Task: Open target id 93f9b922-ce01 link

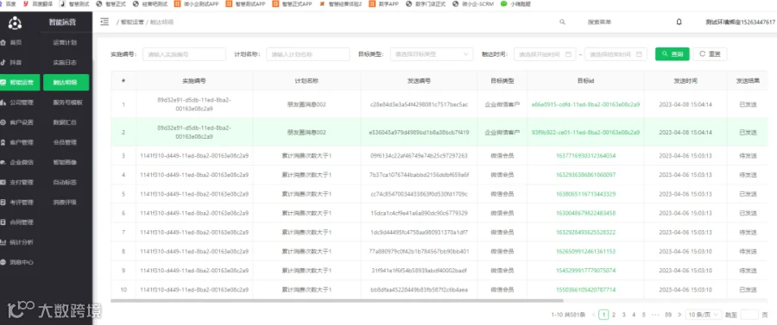Action: tap(585, 133)
